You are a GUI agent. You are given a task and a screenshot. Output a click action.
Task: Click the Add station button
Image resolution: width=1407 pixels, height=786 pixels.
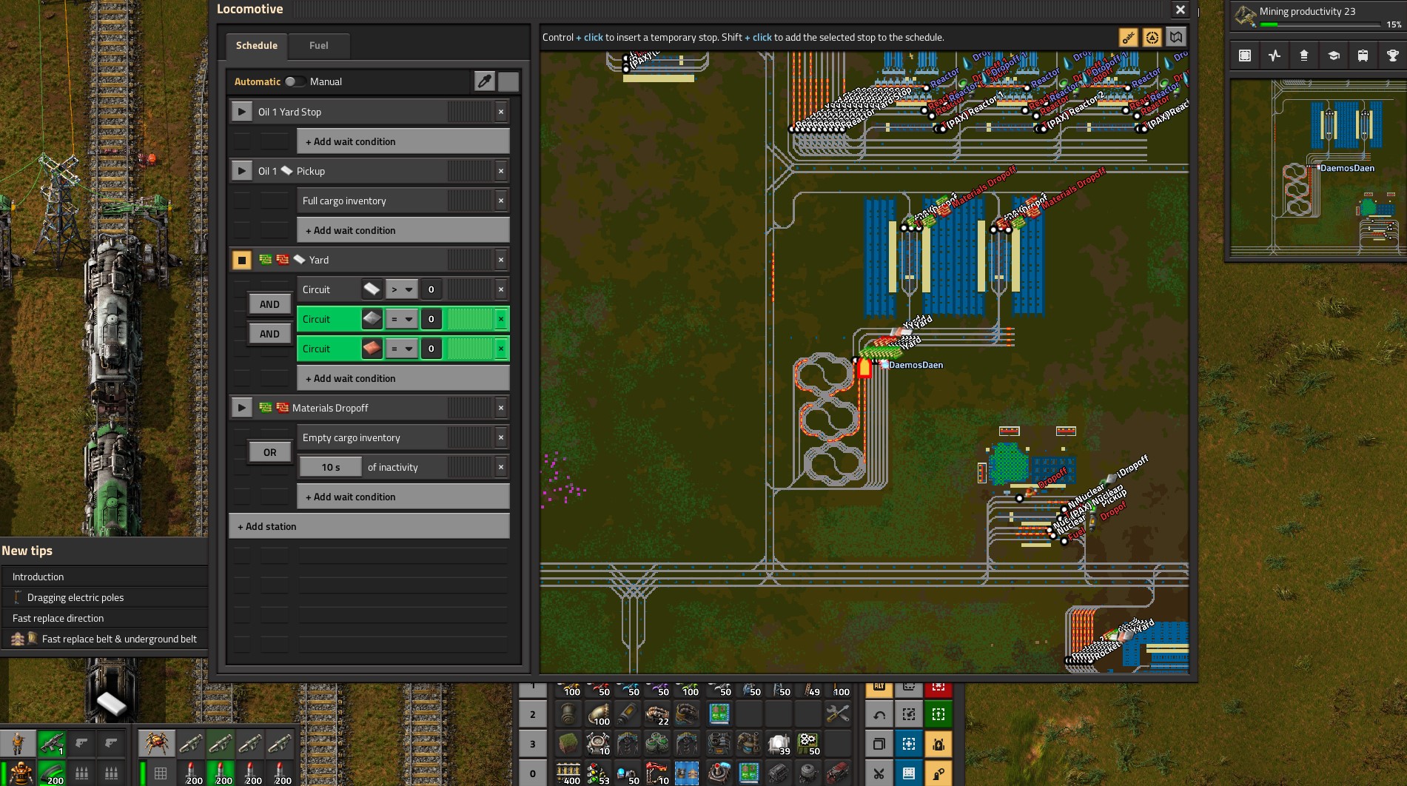coord(369,526)
